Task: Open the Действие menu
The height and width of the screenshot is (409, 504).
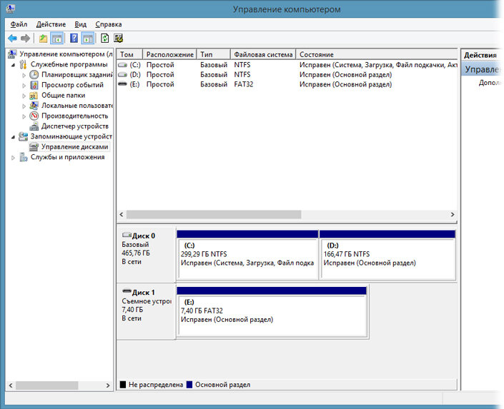Action: point(51,24)
